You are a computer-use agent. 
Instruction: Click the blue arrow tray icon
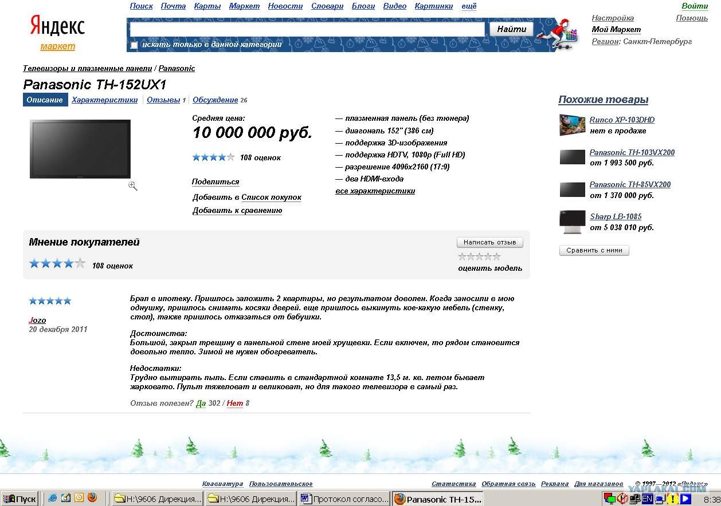[685, 499]
